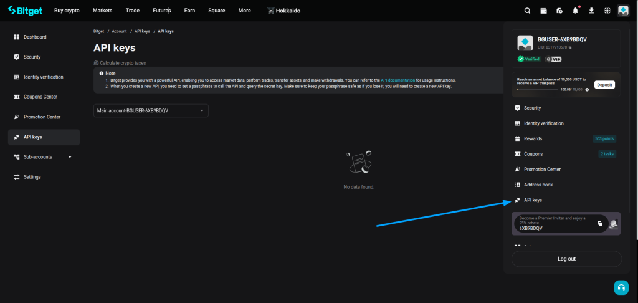Click the Deposit button
The image size is (638, 303).
tap(604, 85)
